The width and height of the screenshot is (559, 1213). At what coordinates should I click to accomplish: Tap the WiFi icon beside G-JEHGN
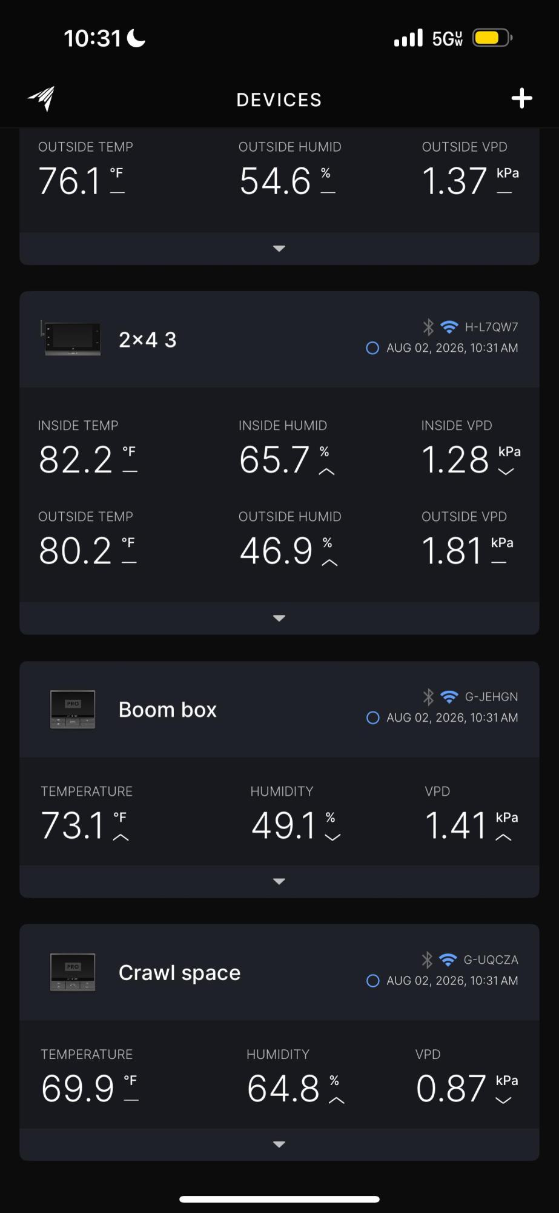449,697
